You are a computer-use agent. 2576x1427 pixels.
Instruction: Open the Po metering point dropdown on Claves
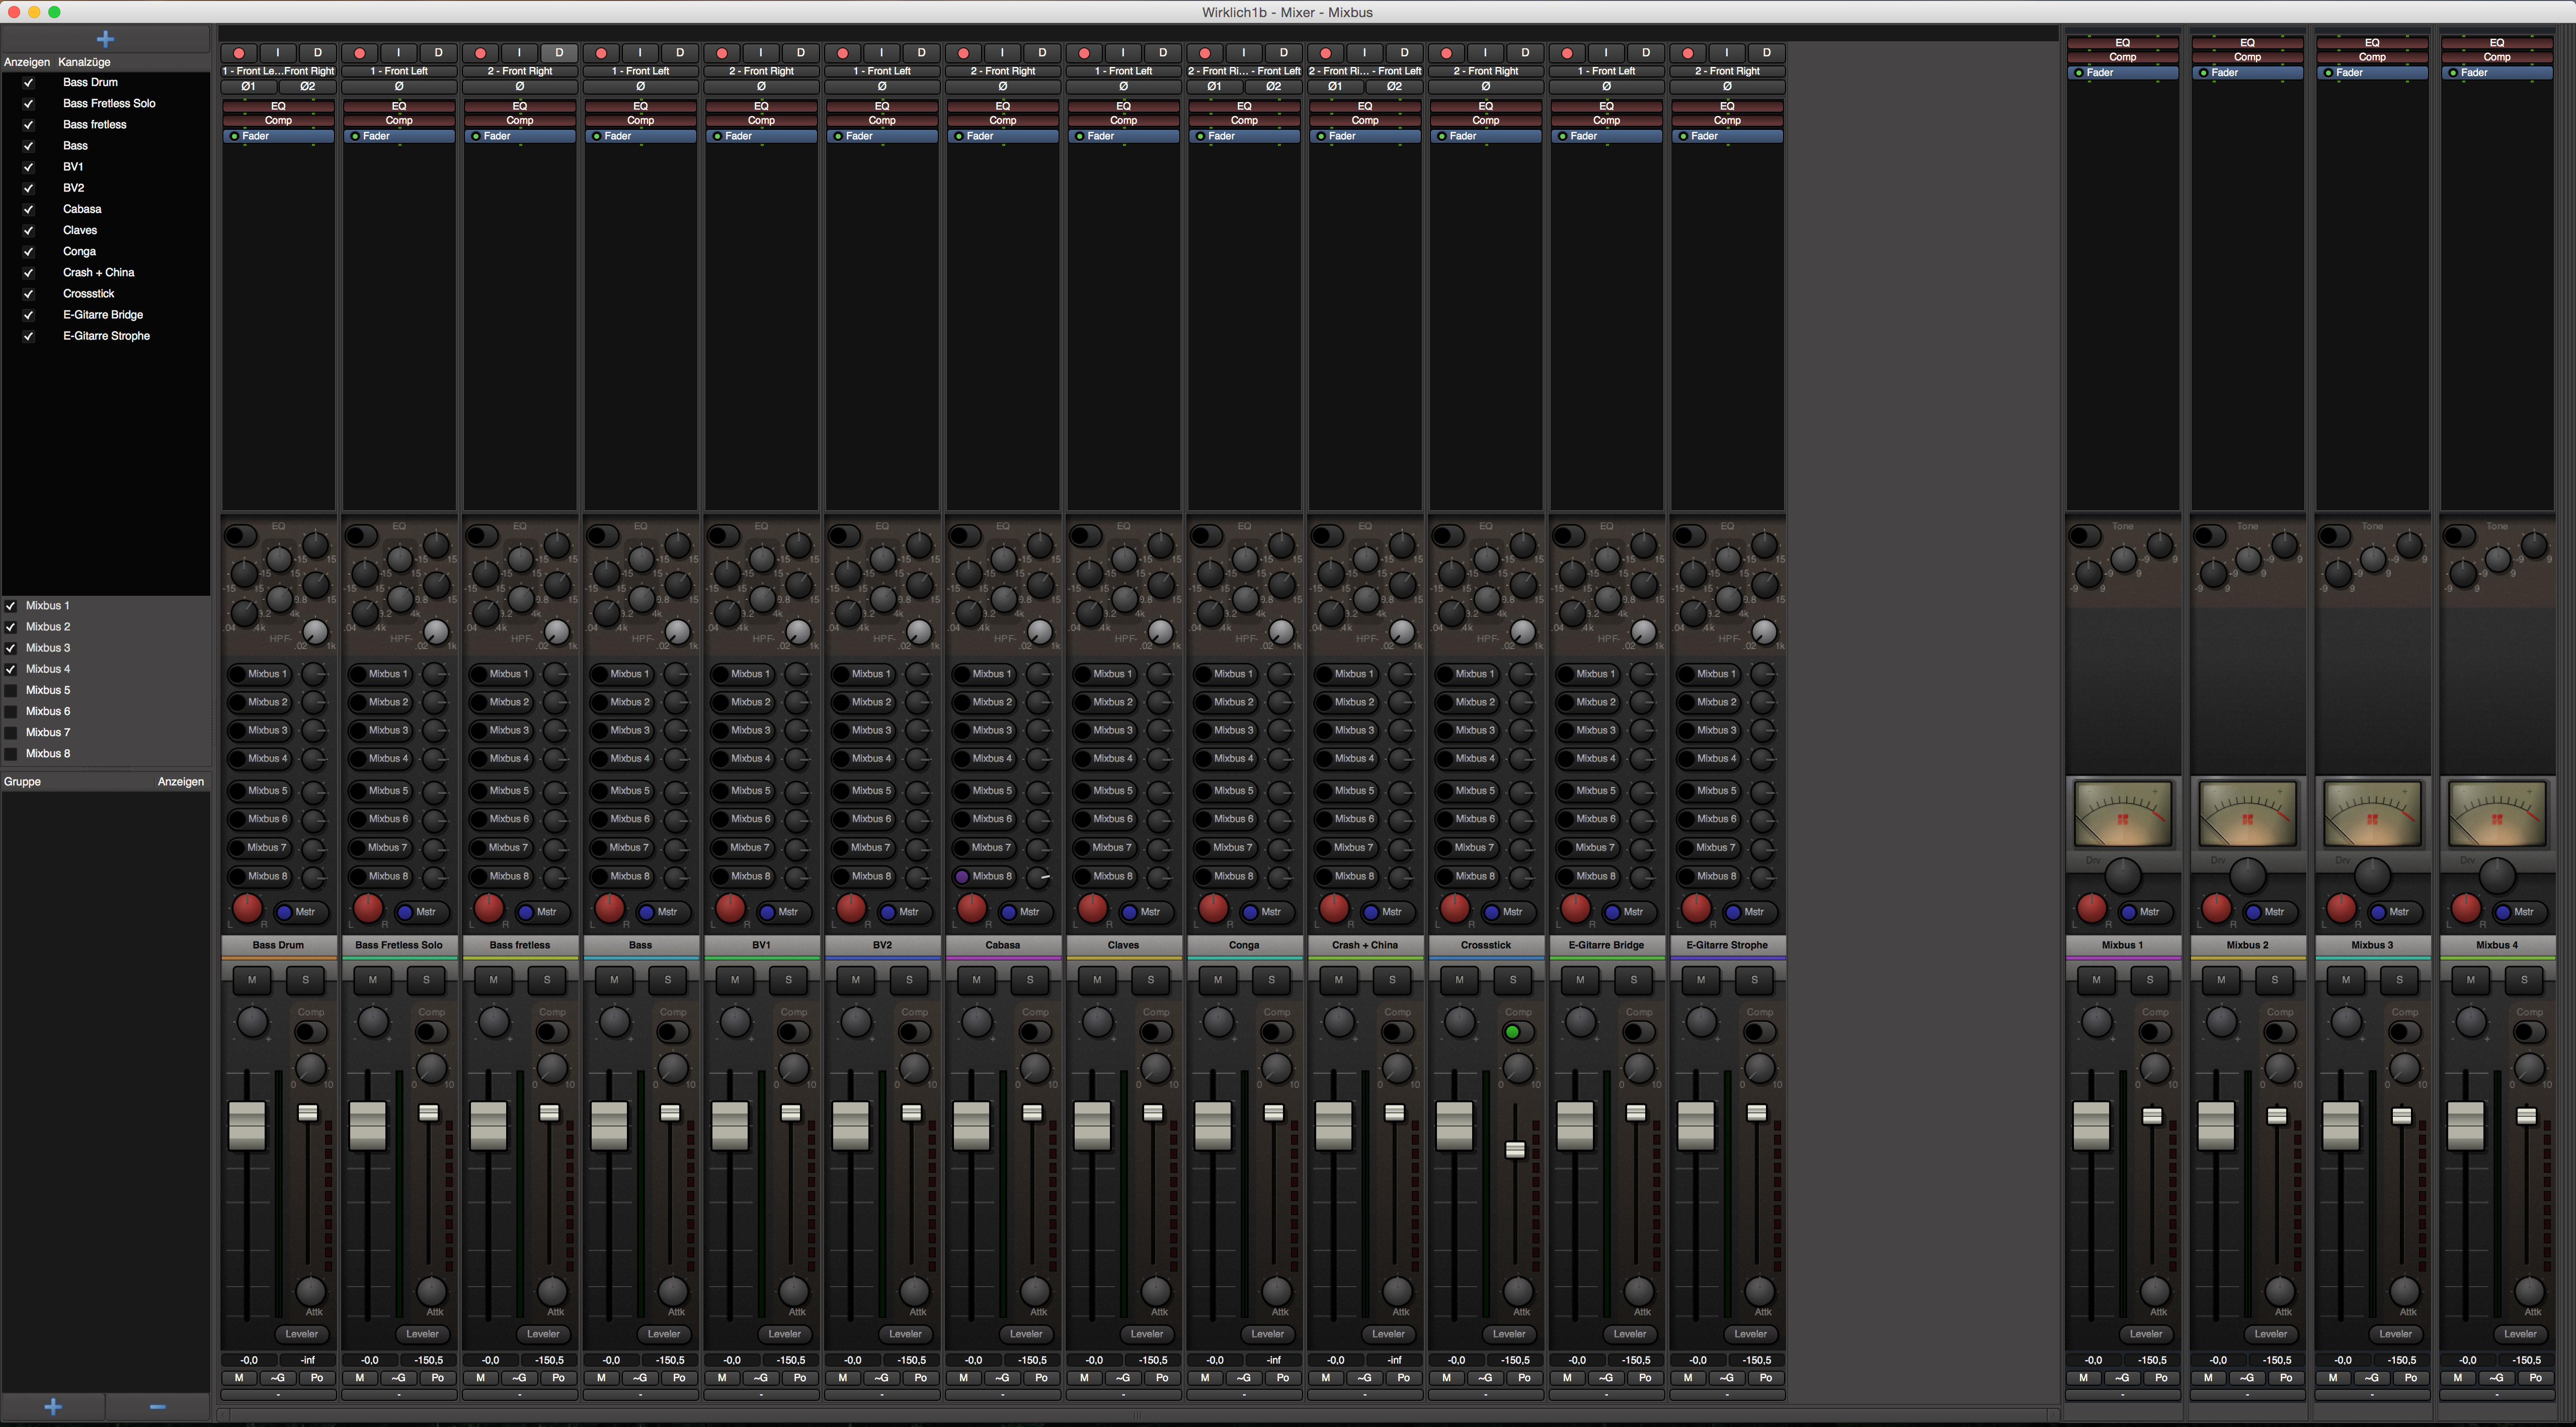[x=1162, y=1377]
